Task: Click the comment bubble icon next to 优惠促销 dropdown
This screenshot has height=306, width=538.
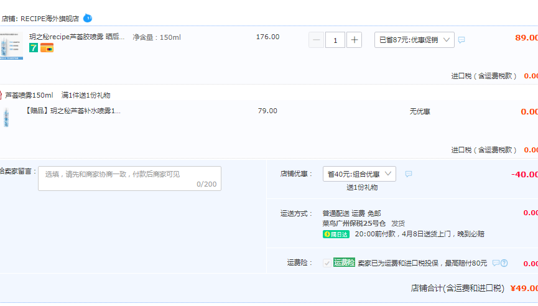Action: pyautogui.click(x=461, y=40)
